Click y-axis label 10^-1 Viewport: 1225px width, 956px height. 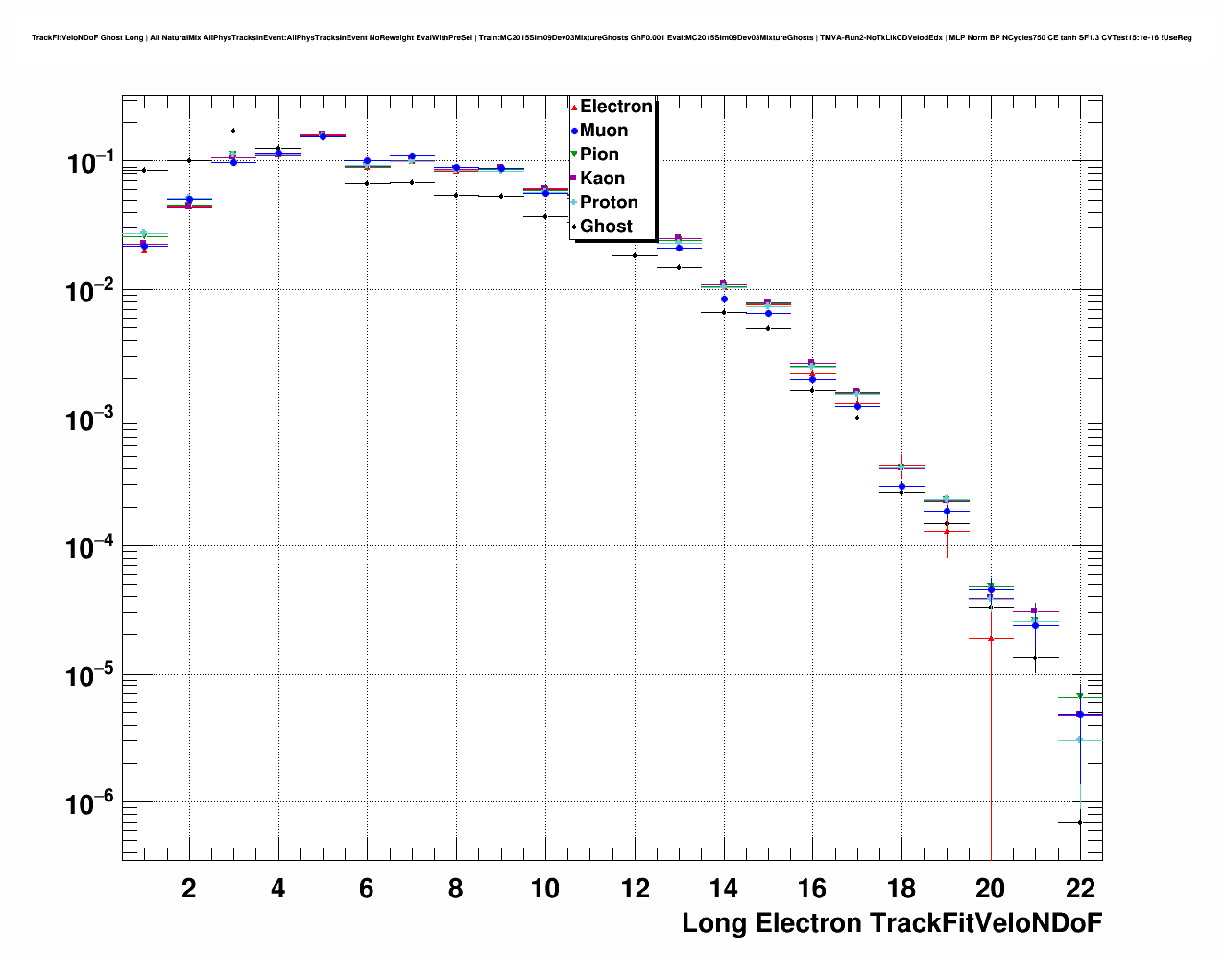click(x=90, y=161)
